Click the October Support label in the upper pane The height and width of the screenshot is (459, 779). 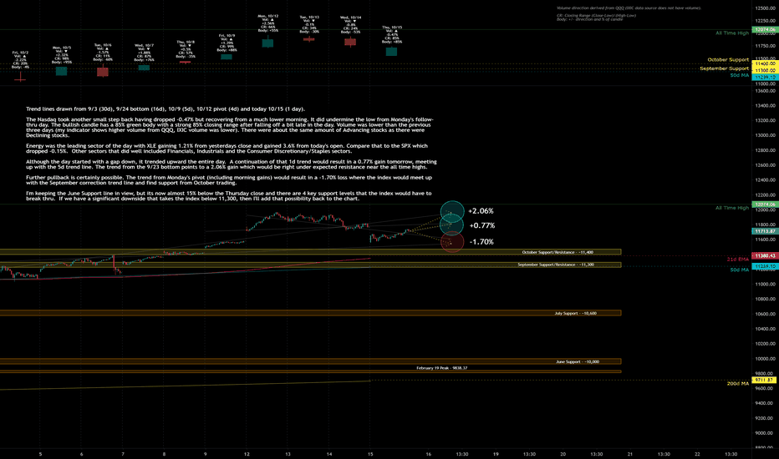[x=728, y=59]
